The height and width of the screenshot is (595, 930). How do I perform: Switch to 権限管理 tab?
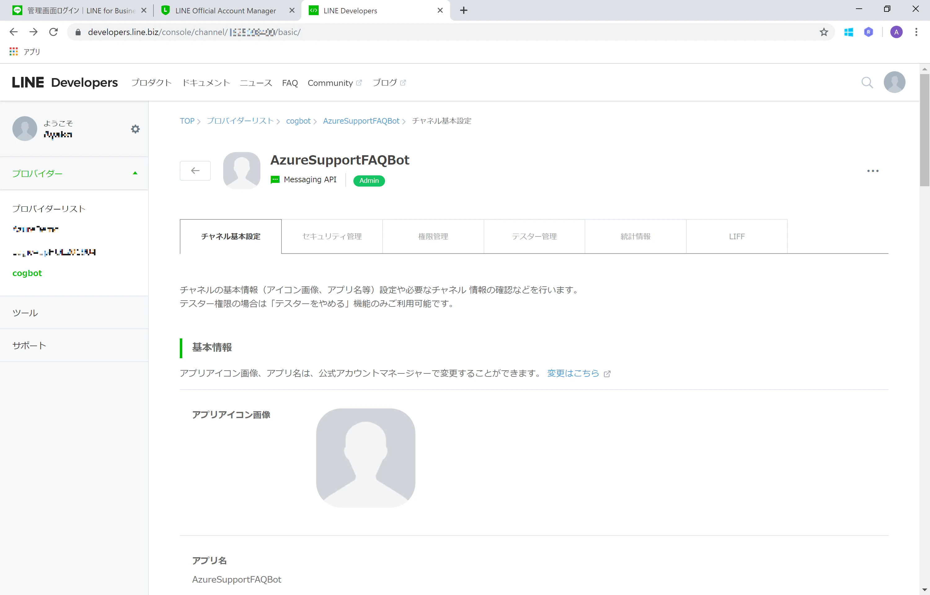click(x=433, y=236)
